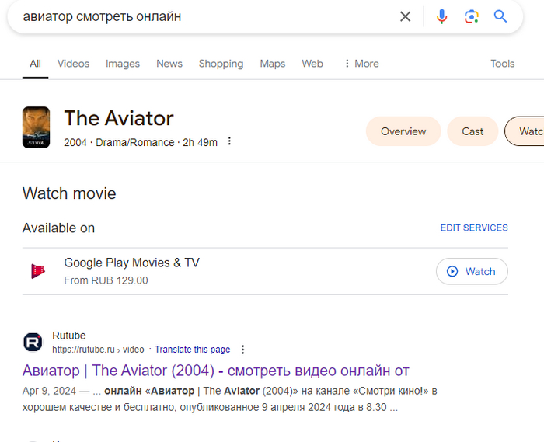Clear the search box text

pos(405,16)
